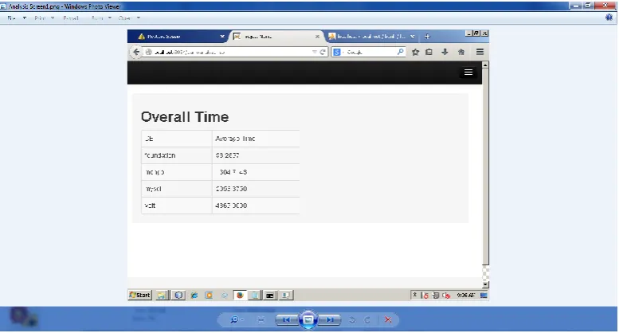
Task: Open Internet Explorer from taskbar
Action: (194, 295)
